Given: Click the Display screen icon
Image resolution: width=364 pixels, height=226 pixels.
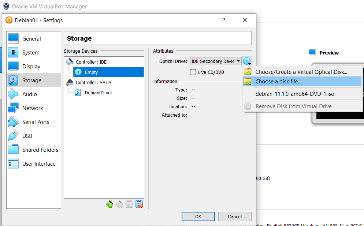Looking at the screenshot, I should click(13, 66).
